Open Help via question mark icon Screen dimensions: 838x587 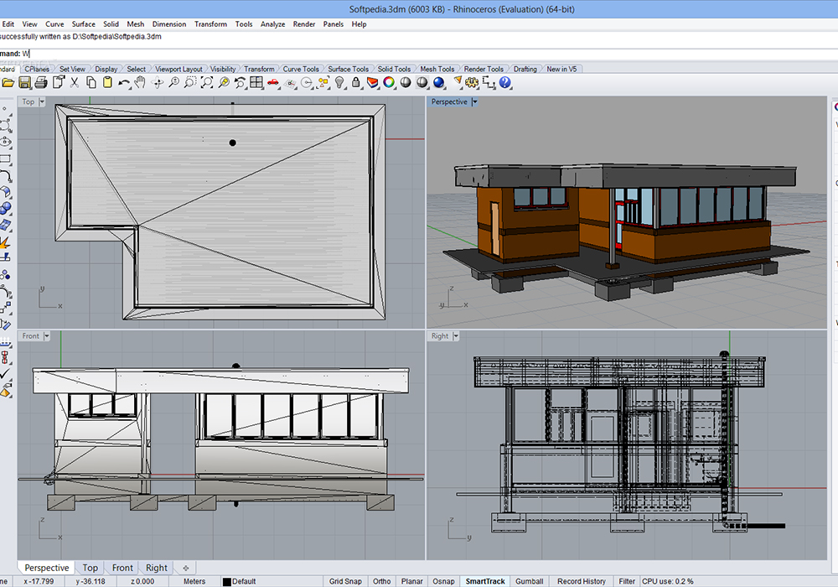505,82
